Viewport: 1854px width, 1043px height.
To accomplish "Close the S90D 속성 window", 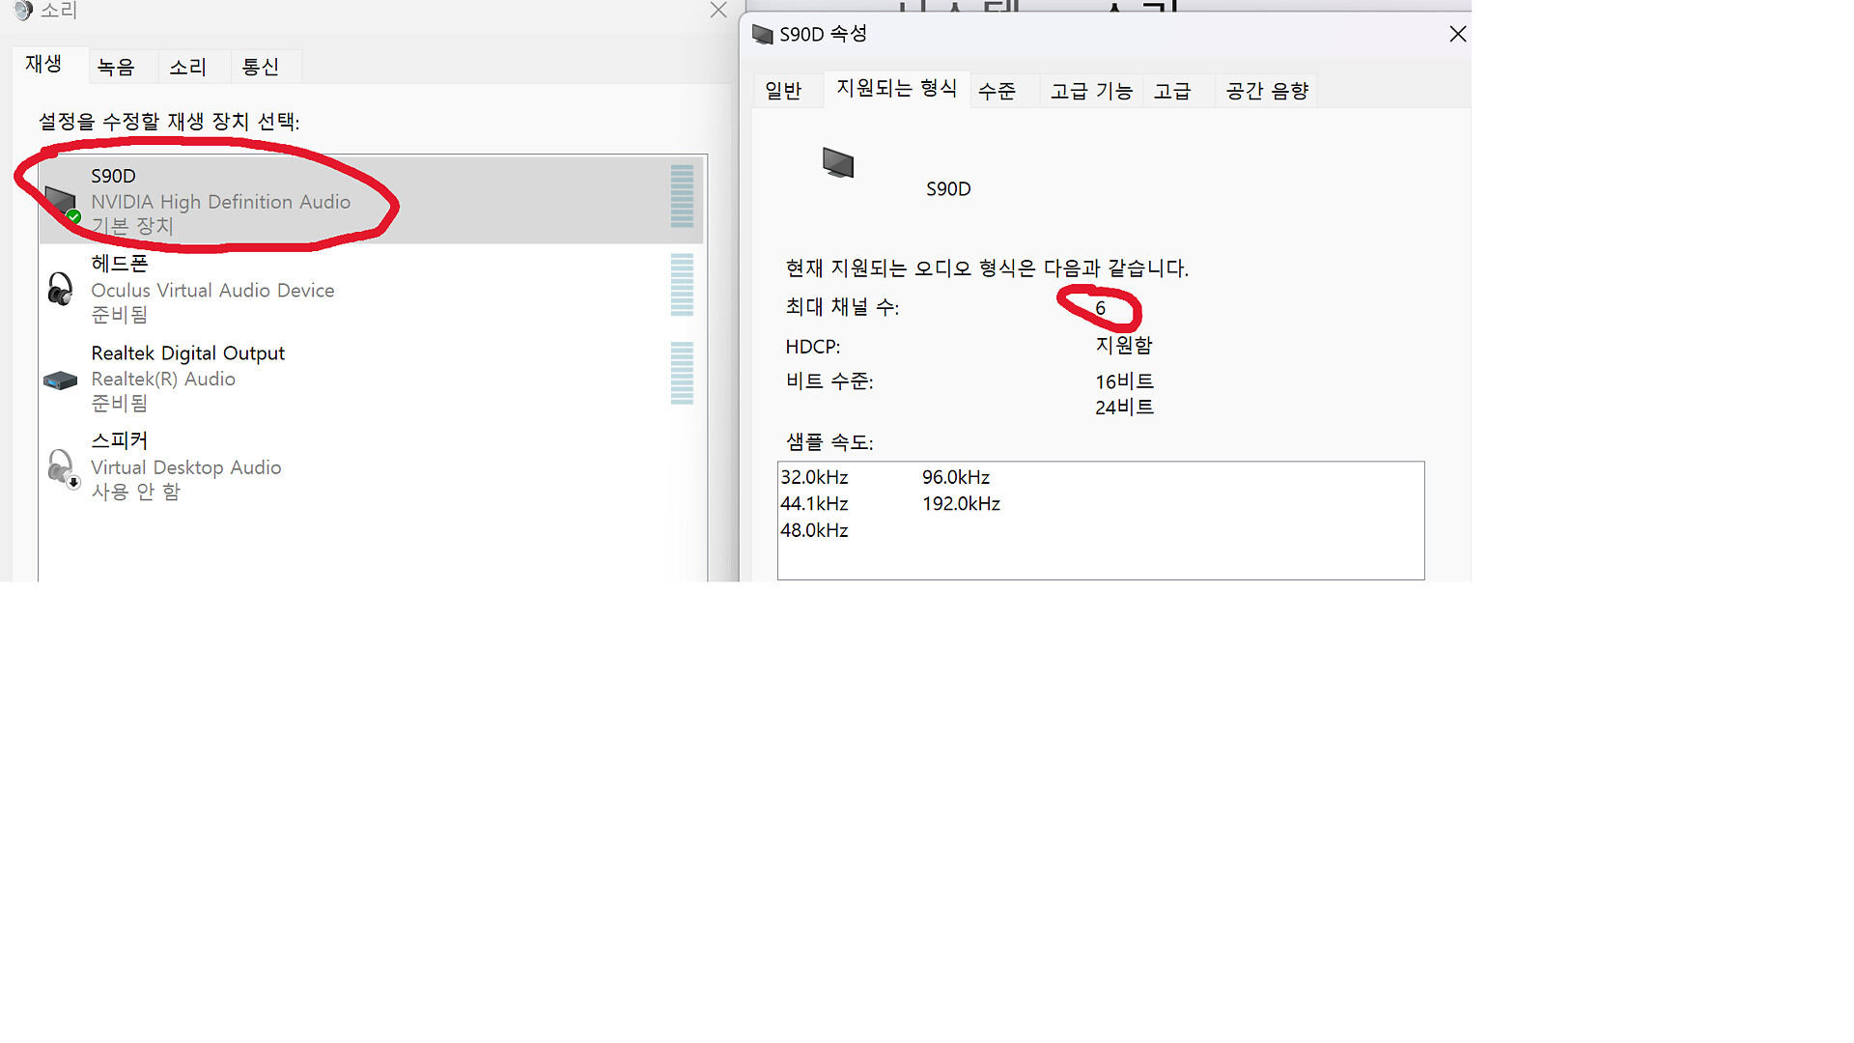I will tap(1457, 35).
